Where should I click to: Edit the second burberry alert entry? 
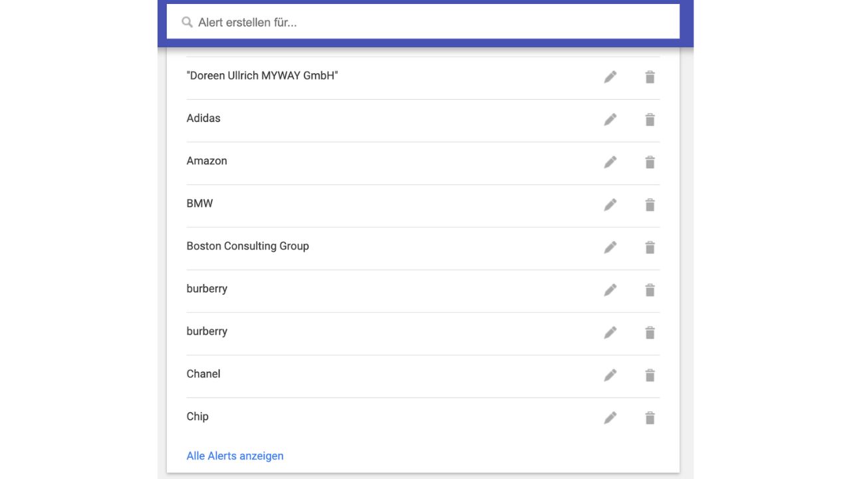point(610,332)
